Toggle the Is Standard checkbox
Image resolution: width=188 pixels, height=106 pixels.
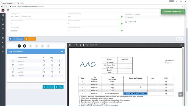tap(126, 22)
